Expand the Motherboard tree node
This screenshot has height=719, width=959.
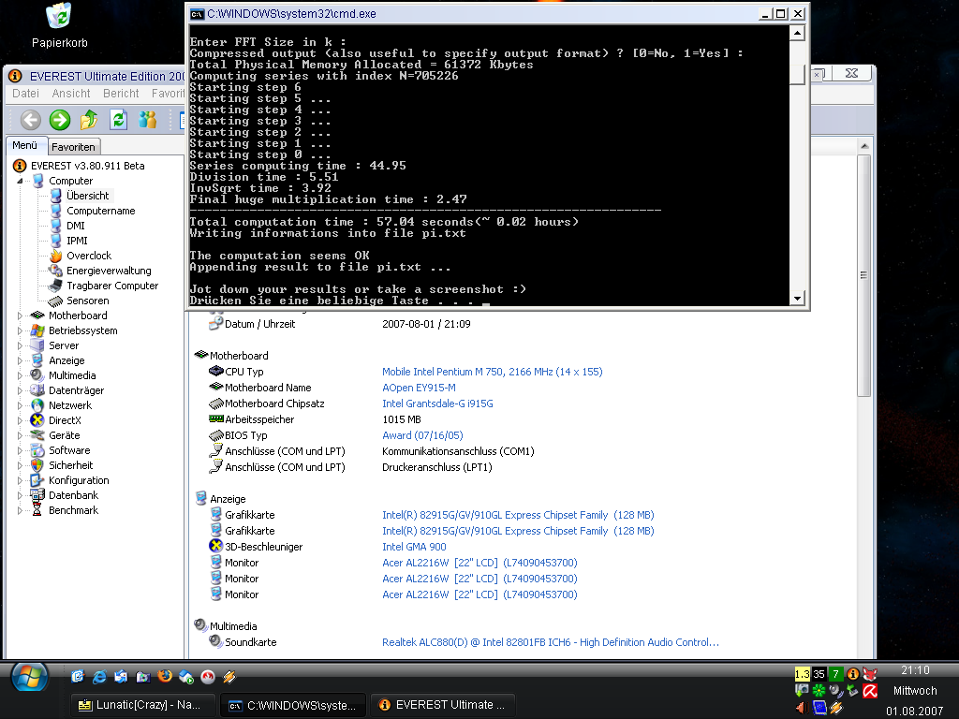20,315
